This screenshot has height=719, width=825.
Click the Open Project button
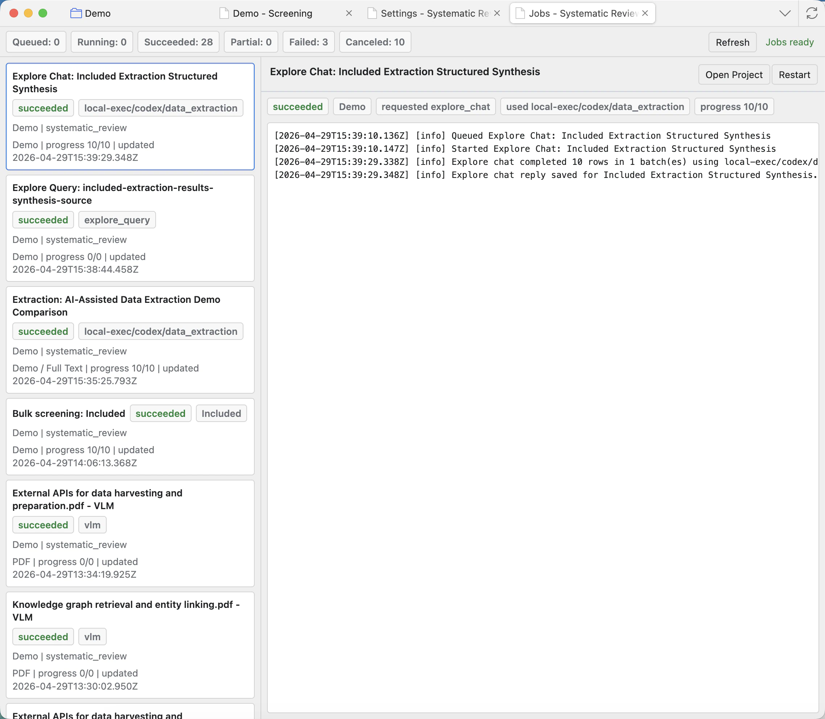pos(734,75)
